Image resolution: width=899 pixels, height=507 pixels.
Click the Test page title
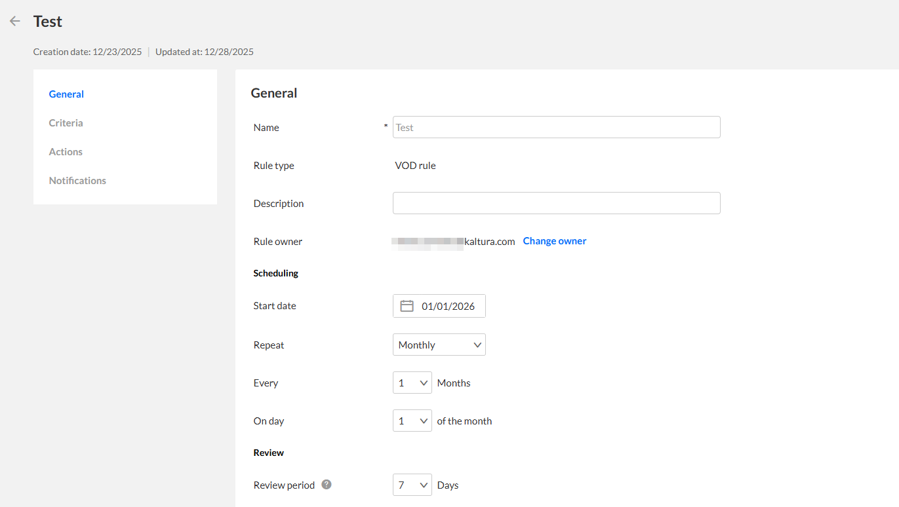point(48,21)
